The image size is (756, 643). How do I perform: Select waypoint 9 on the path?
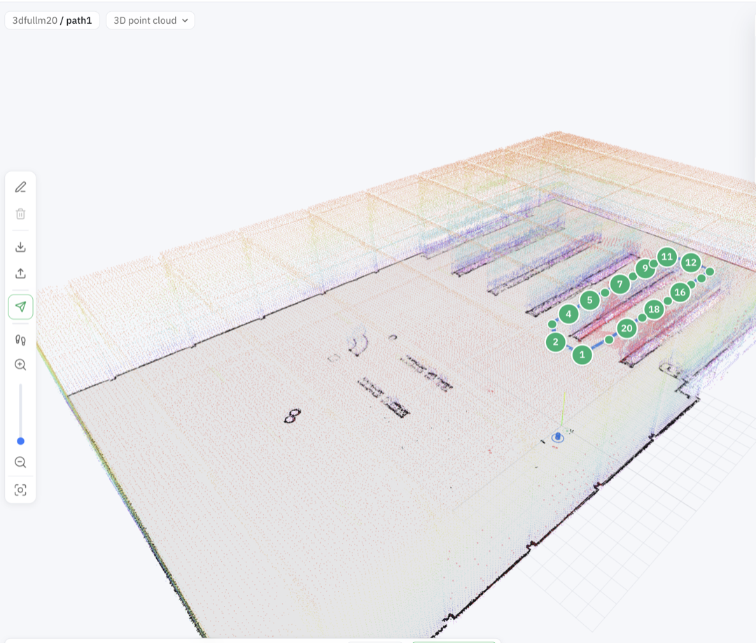pyautogui.click(x=645, y=268)
